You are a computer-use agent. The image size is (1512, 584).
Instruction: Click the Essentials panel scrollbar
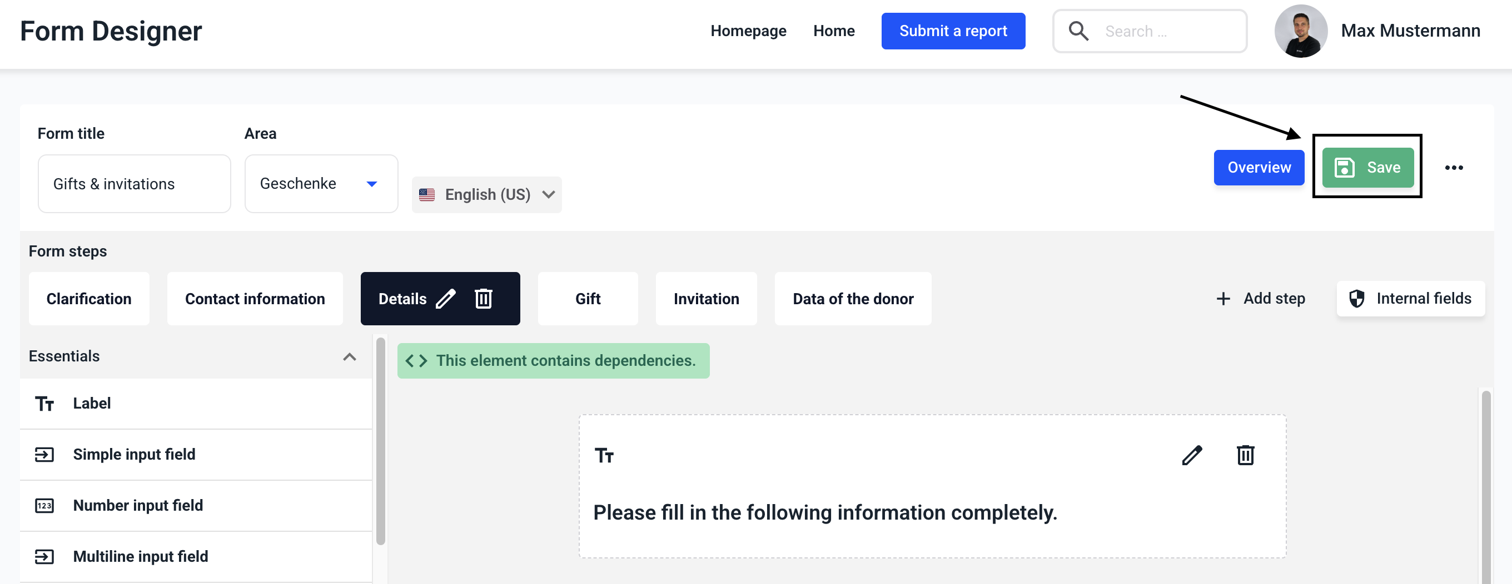coord(380,441)
